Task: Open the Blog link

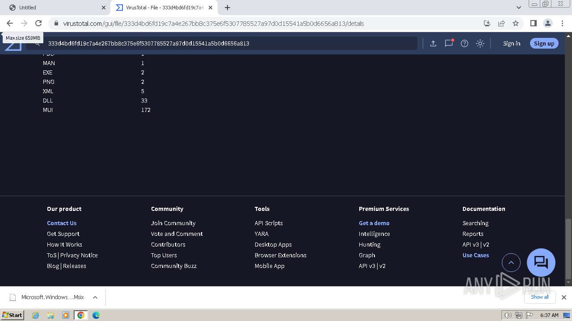Action: 53,266
